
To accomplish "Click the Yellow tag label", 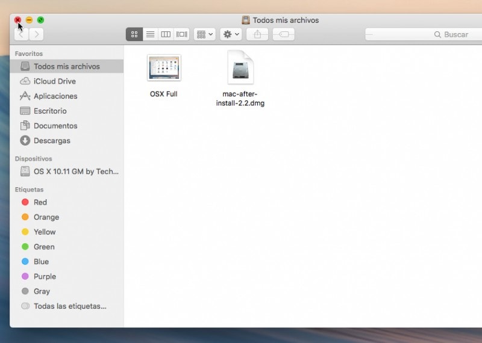I will click(x=45, y=232).
